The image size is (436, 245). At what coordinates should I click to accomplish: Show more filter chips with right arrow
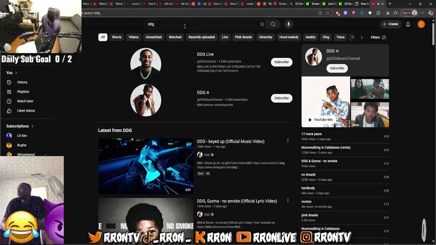(362, 37)
